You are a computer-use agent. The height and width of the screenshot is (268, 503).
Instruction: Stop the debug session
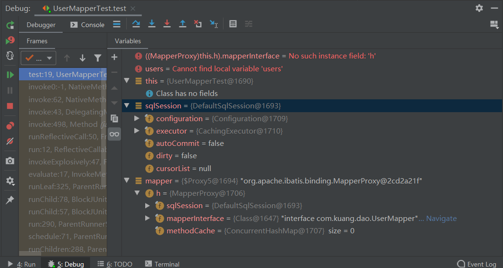[10, 106]
